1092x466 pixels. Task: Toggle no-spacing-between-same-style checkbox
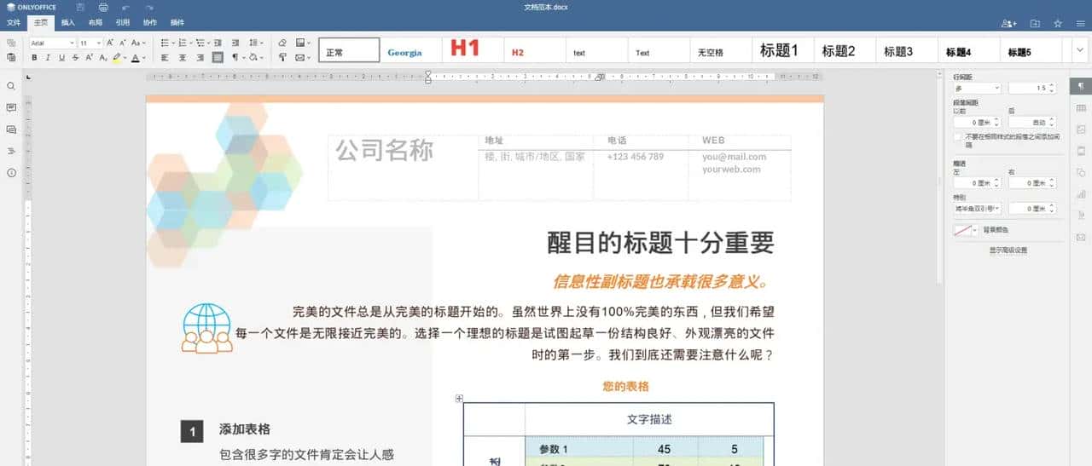point(957,136)
